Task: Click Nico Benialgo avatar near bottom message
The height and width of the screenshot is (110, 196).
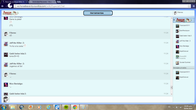Action: [6, 85]
